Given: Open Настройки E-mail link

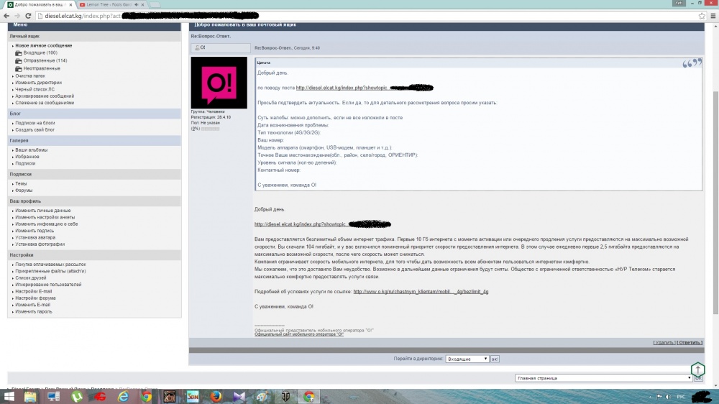Looking at the screenshot, I should (x=34, y=291).
